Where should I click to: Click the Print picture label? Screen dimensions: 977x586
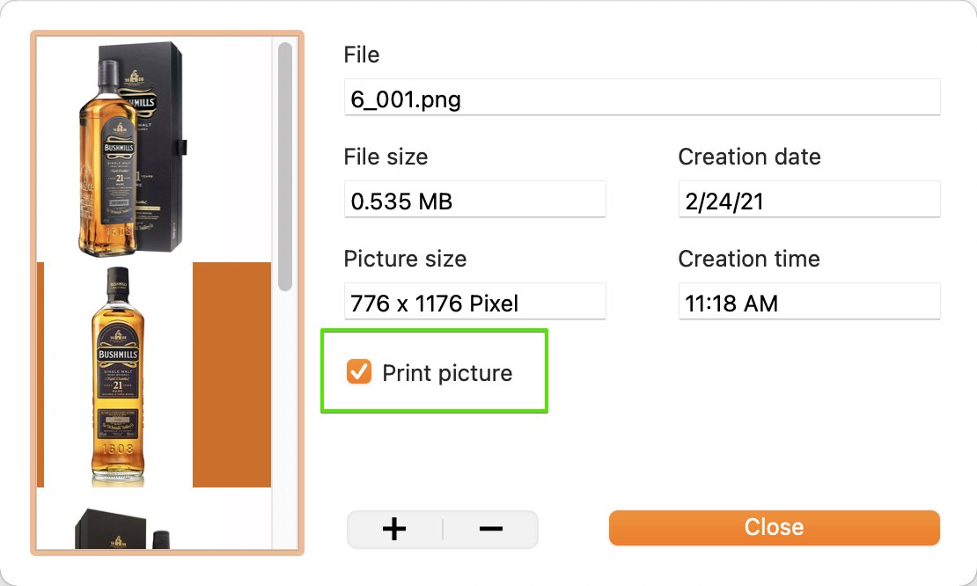coord(447,373)
